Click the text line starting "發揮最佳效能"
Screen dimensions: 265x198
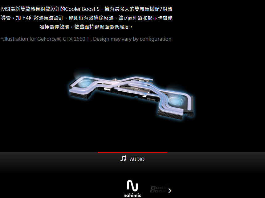pyautogui.click(x=86, y=27)
